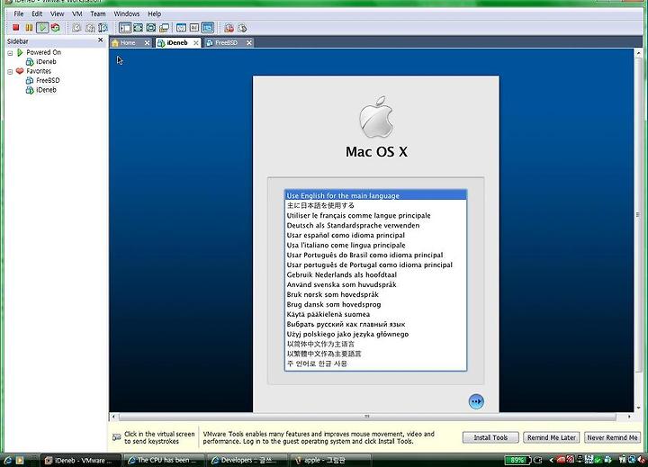This screenshot has height=467, width=648.
Task: Select Use English for the main language
Action: (x=375, y=195)
